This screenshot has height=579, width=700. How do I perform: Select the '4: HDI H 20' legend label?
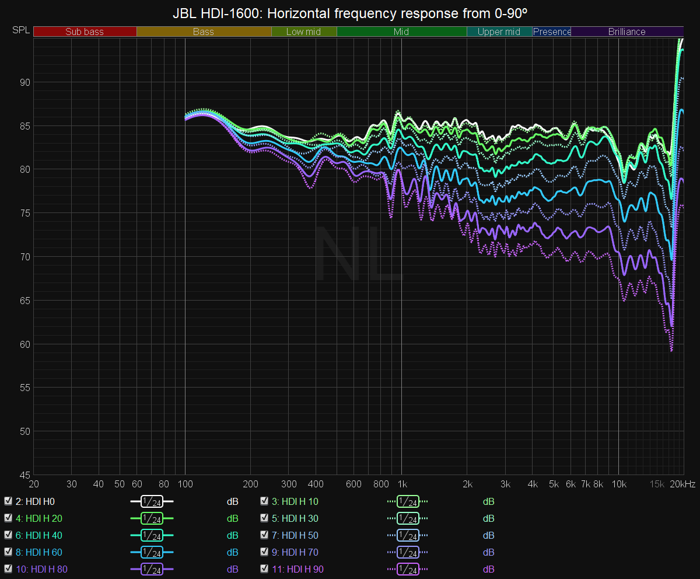click(x=39, y=518)
